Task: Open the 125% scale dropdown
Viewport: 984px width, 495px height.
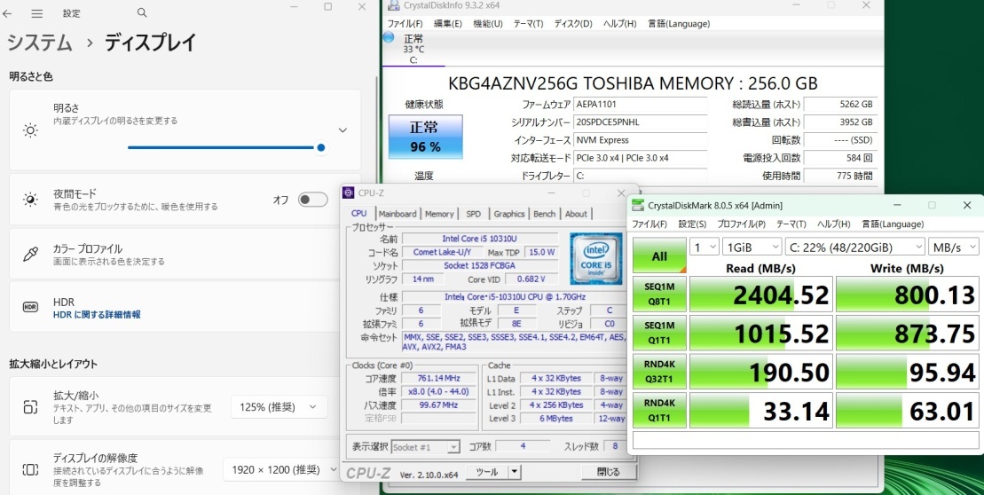Action: click(x=279, y=406)
